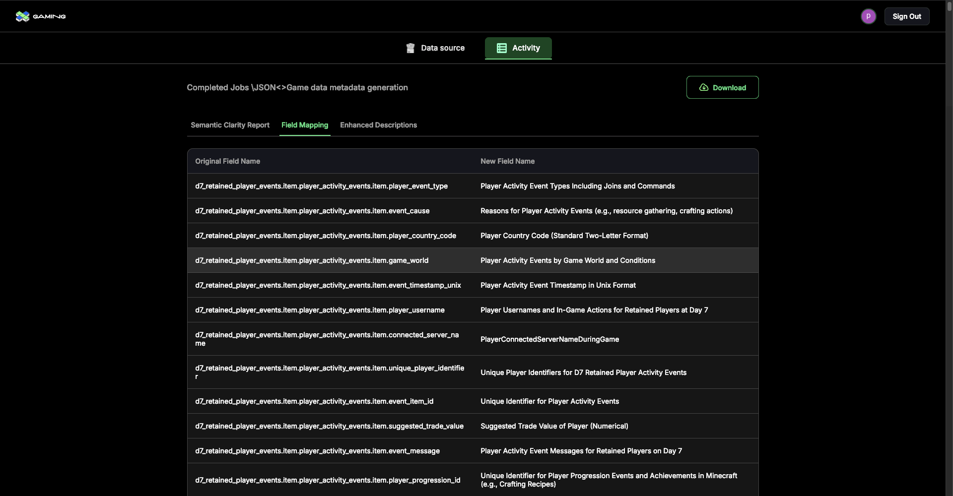This screenshot has width=953, height=496.
Task: Select the player_username original field cell
Action: 330,310
